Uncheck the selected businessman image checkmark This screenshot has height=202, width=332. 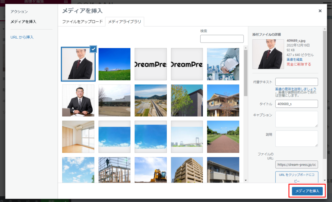93,49
